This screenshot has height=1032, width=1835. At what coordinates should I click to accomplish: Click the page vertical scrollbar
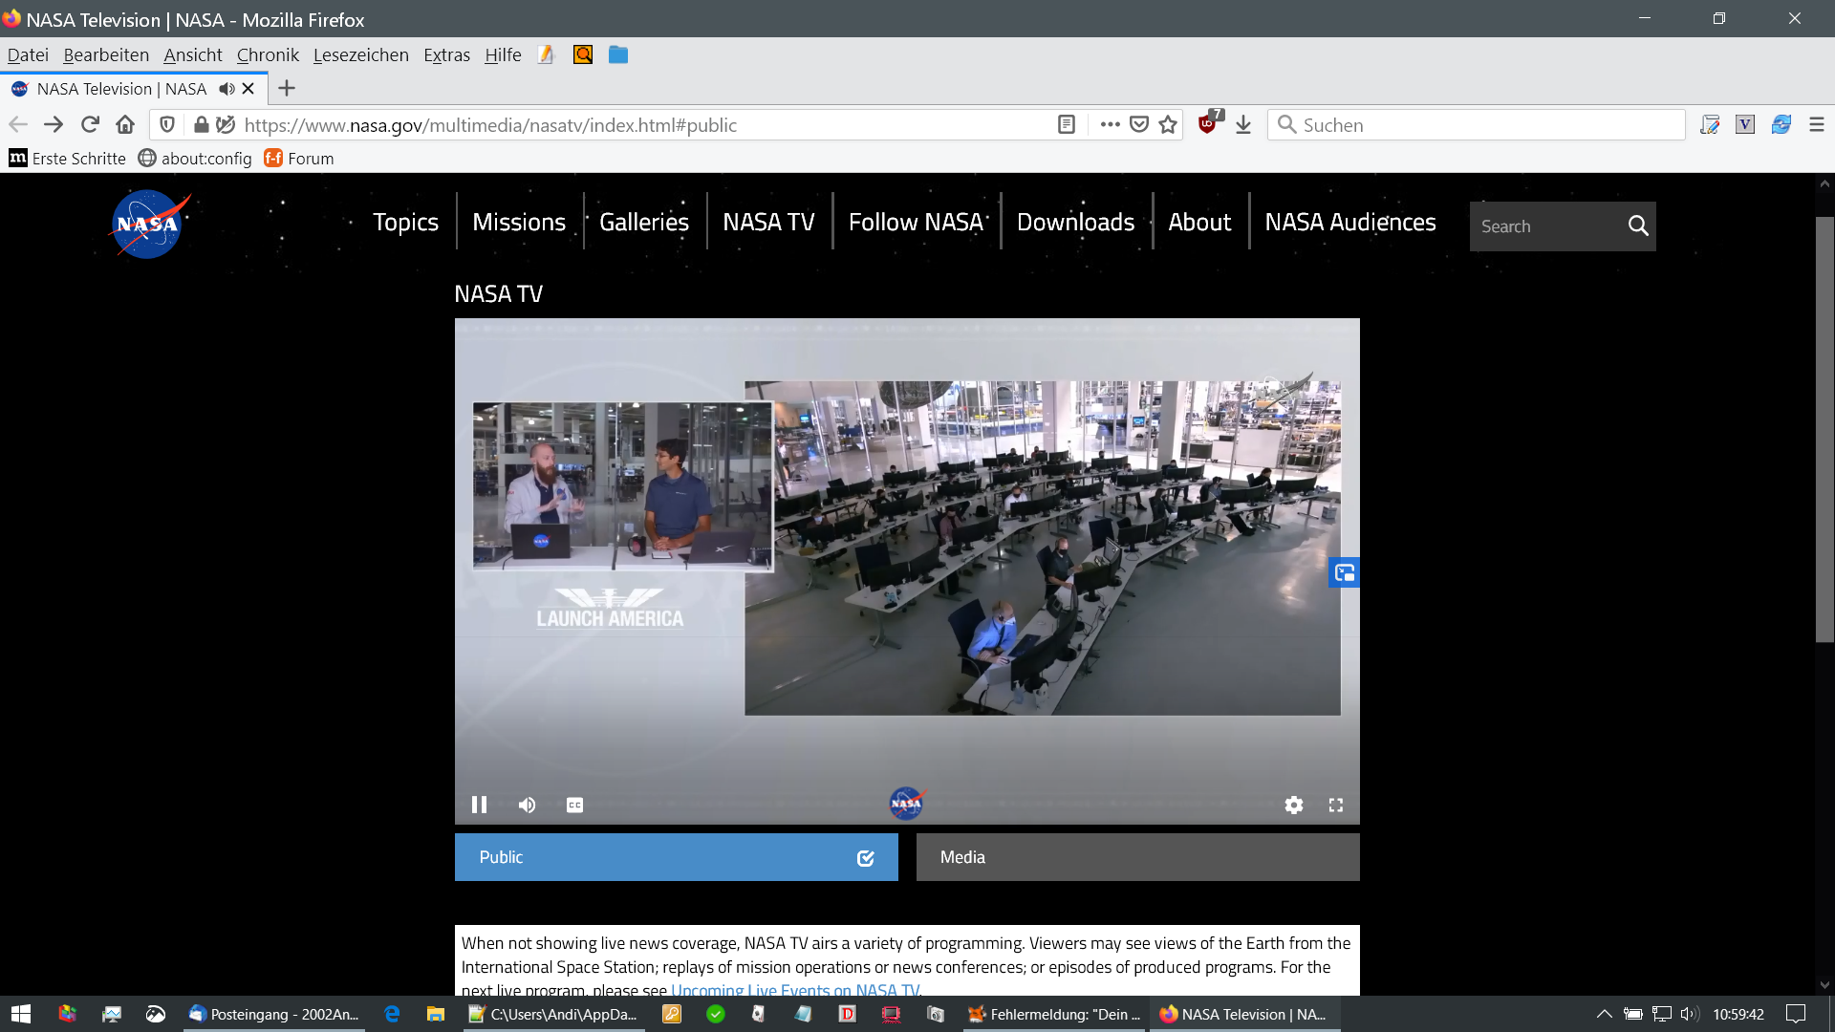coord(1824,430)
